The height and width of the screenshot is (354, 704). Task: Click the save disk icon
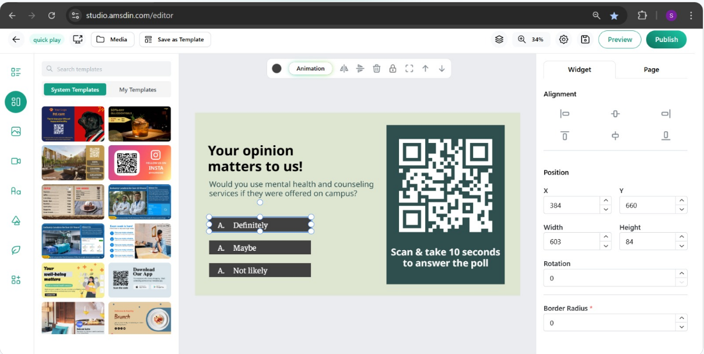point(585,40)
